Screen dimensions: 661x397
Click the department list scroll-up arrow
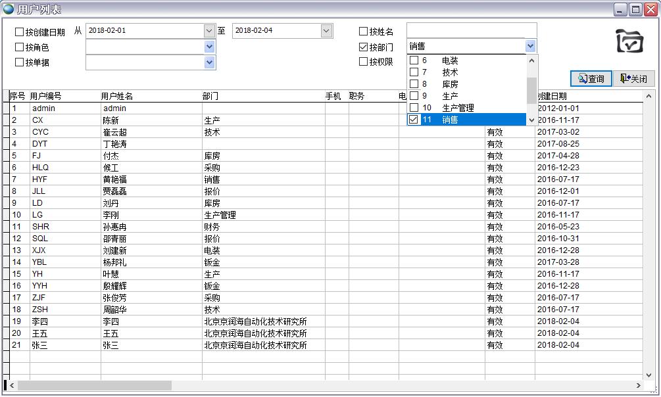pyautogui.click(x=532, y=60)
